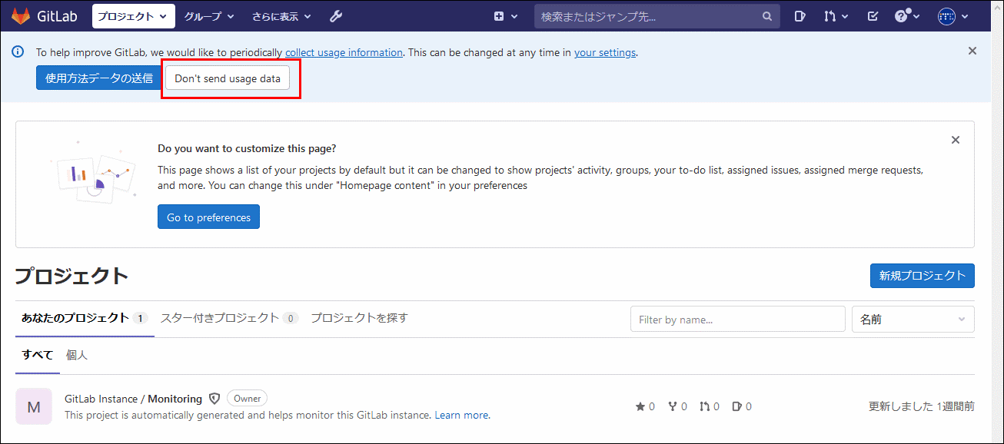
Task: Click the 更新しました 1週間前 text
Action: (922, 406)
